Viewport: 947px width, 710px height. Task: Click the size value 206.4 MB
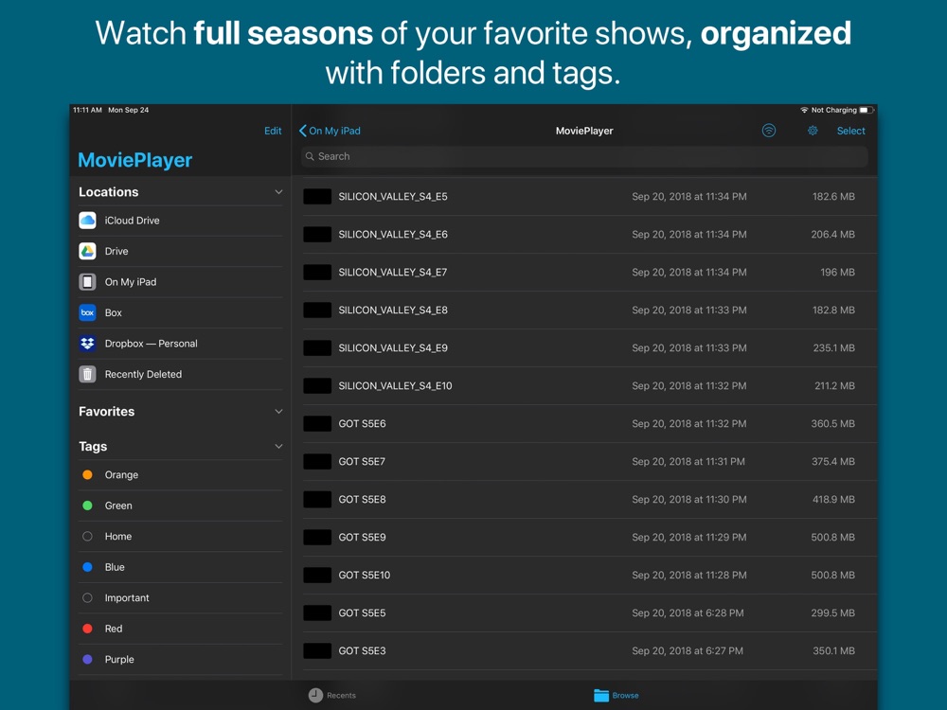coord(832,234)
